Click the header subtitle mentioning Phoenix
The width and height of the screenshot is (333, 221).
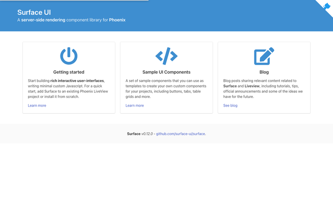pos(71,20)
